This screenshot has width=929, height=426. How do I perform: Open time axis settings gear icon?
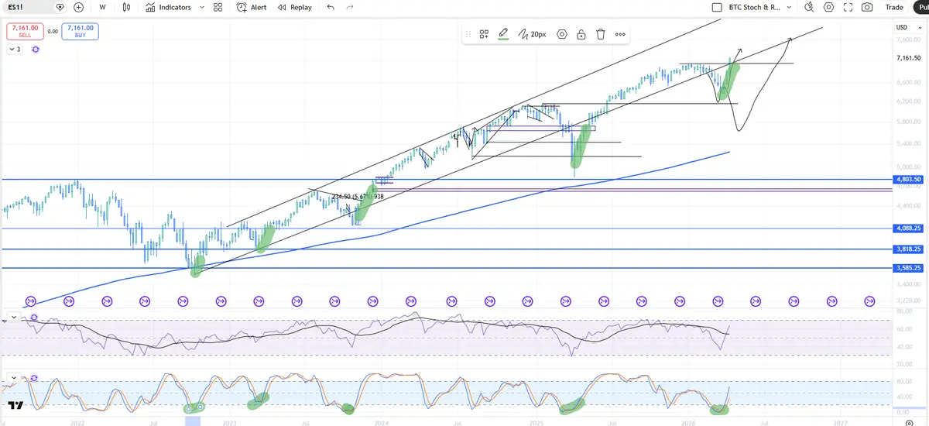(x=909, y=423)
